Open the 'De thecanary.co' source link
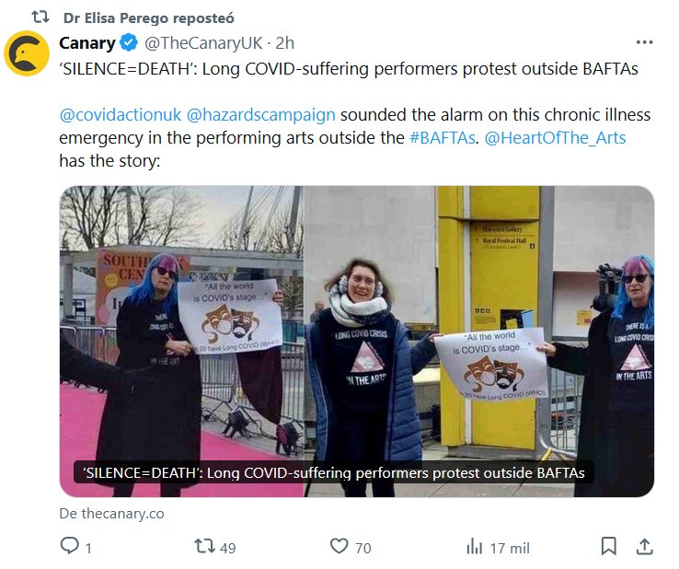 pyautogui.click(x=111, y=514)
